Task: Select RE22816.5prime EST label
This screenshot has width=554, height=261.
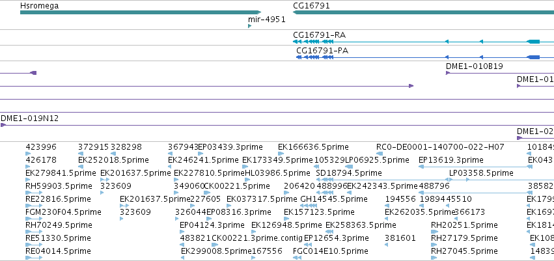Action: (59, 199)
